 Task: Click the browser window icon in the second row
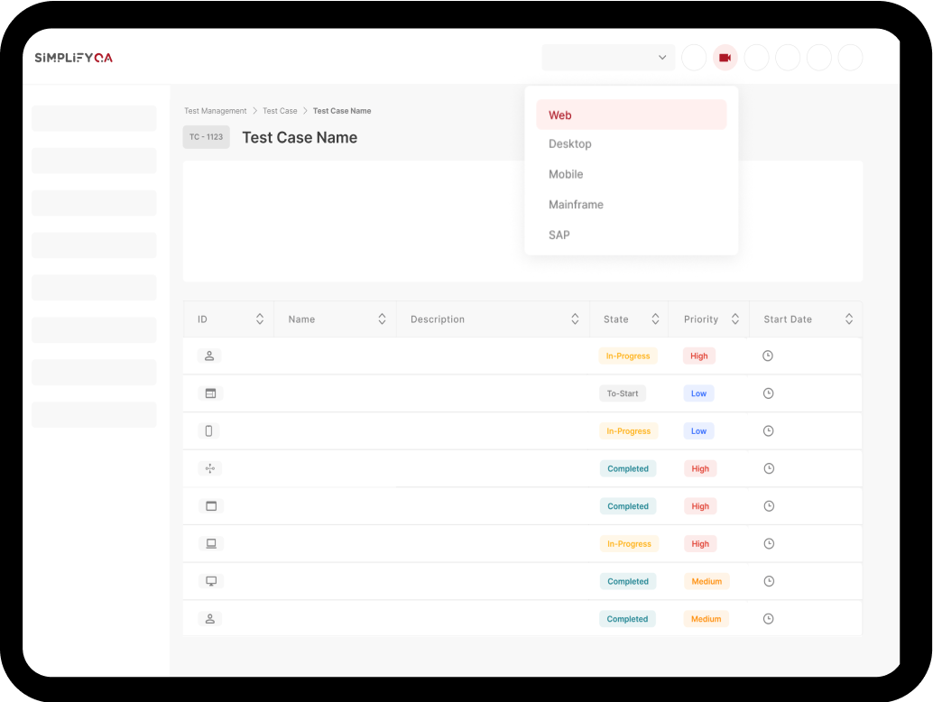point(209,393)
